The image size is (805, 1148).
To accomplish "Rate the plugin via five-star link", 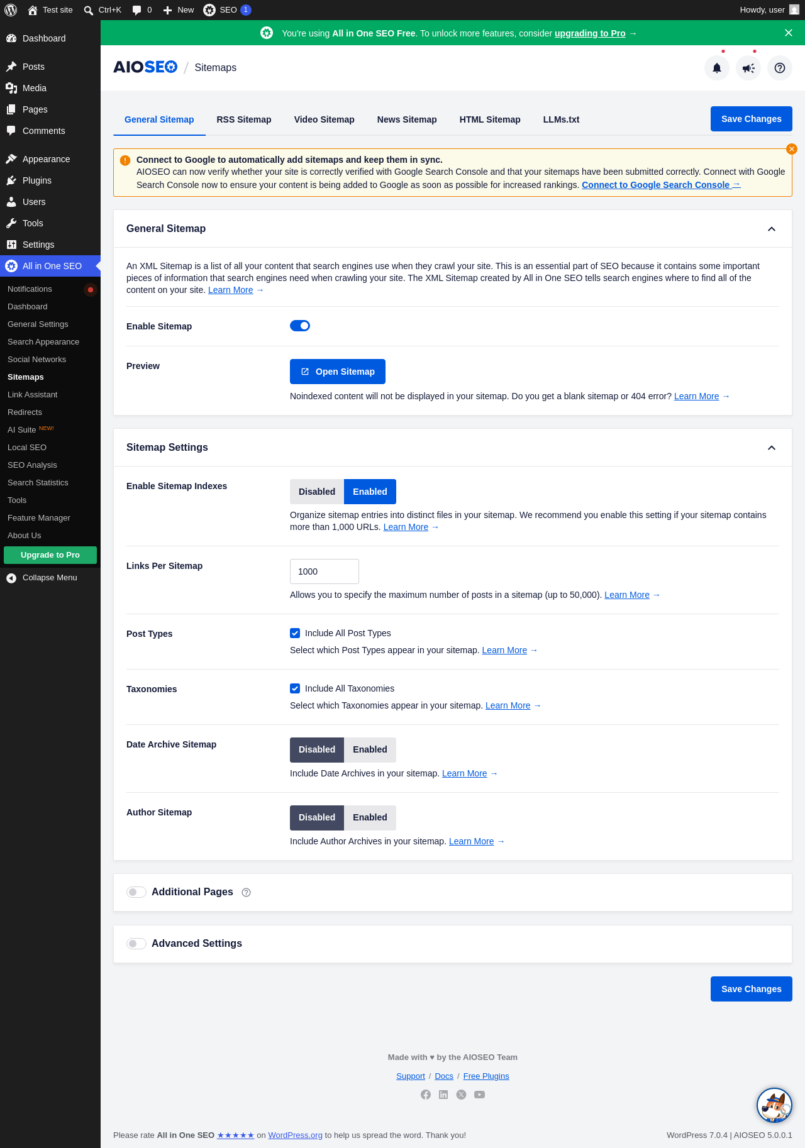I will pos(236,1135).
